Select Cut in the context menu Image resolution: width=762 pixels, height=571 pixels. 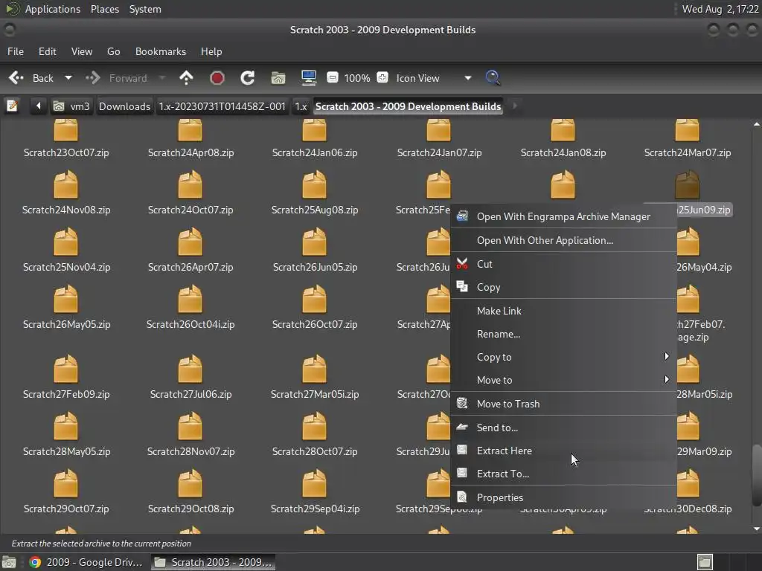pyautogui.click(x=564, y=264)
